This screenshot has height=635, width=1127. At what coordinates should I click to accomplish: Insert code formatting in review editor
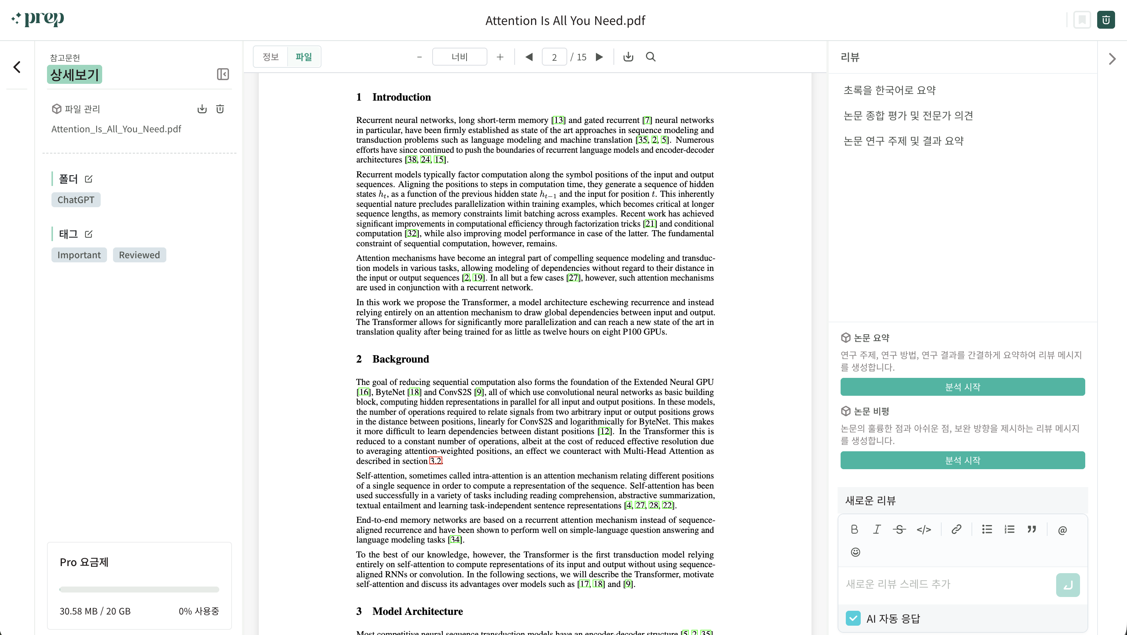point(923,530)
